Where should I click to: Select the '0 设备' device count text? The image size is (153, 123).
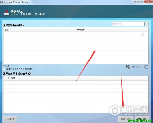click(x=6, y=66)
